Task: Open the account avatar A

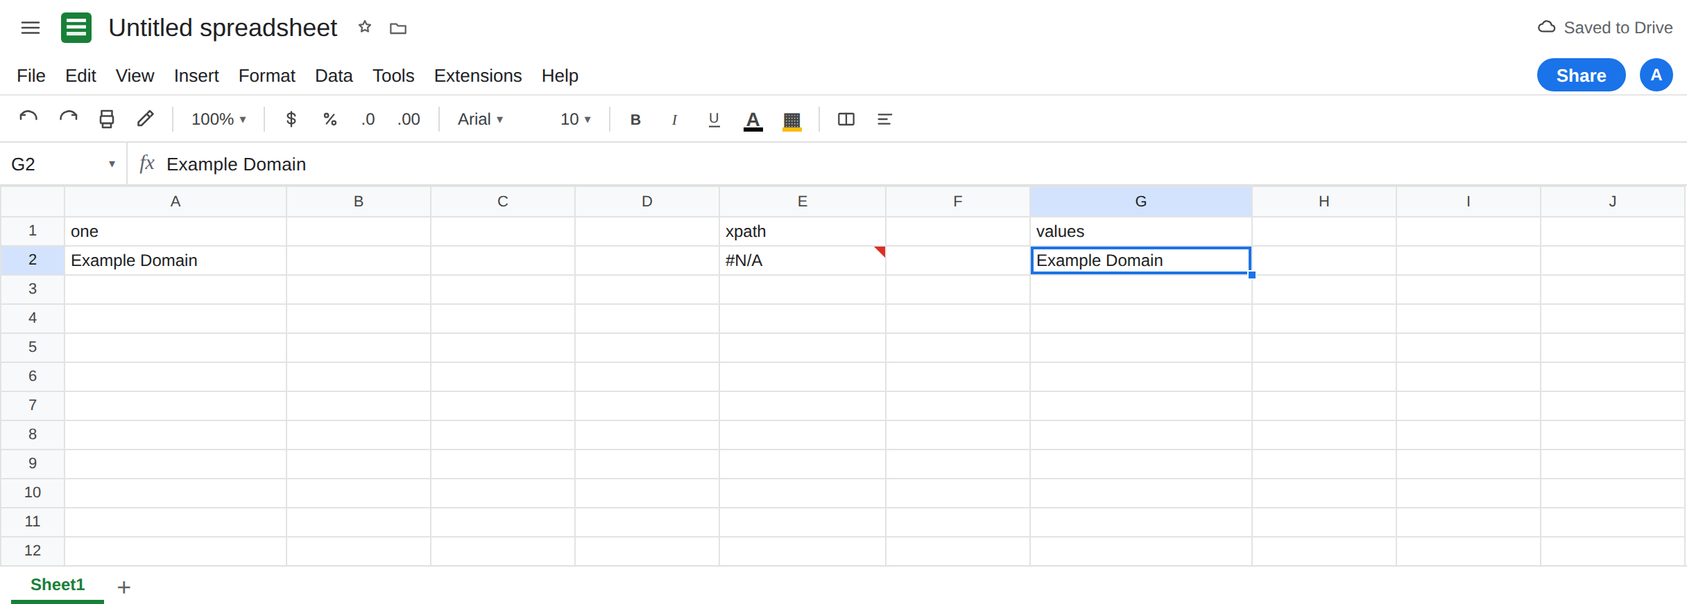Action: [x=1656, y=75]
